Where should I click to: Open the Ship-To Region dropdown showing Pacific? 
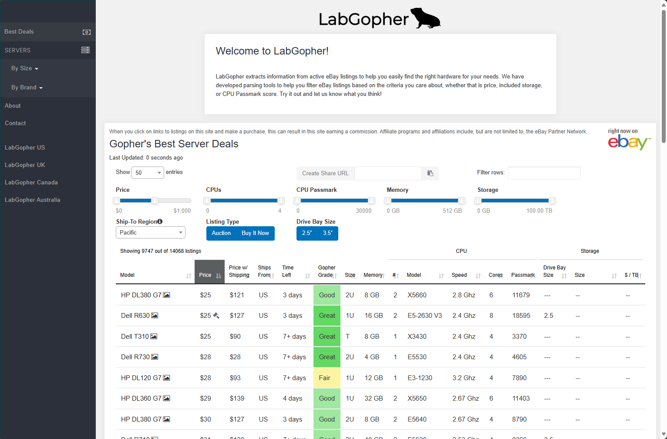(x=151, y=232)
